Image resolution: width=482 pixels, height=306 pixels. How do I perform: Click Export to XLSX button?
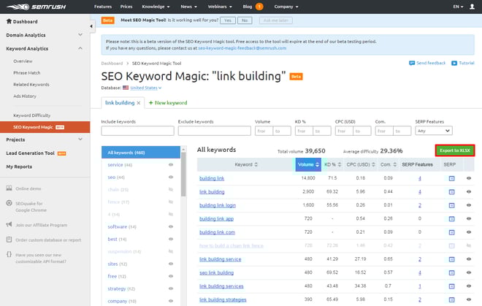tap(455, 150)
